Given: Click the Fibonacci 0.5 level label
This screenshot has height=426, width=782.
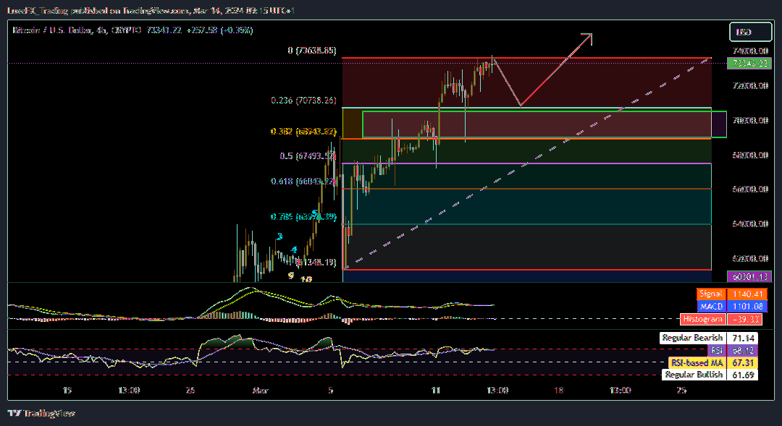Looking at the screenshot, I should pyautogui.click(x=308, y=156).
